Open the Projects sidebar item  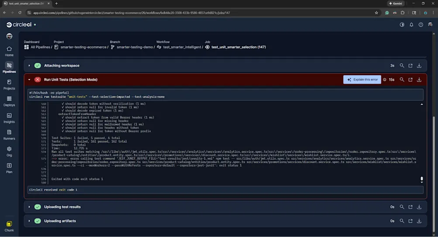[9, 85]
